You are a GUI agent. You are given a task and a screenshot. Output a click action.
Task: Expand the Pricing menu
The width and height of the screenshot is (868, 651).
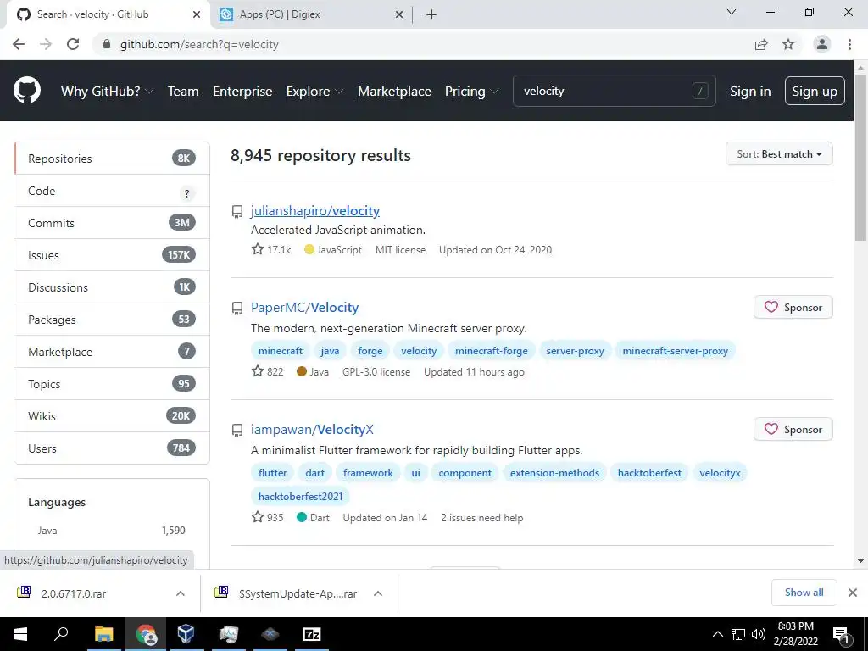(x=471, y=91)
